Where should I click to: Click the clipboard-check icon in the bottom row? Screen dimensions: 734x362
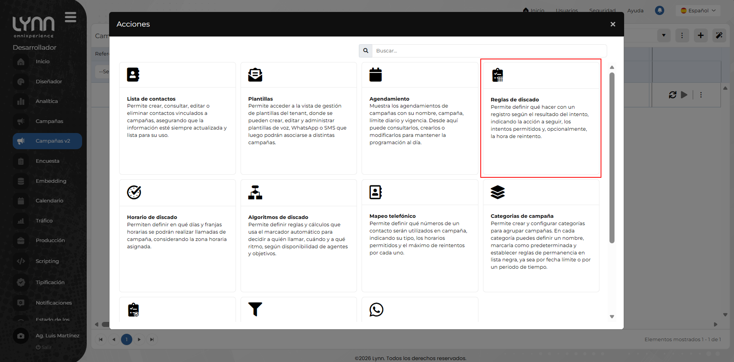pos(133,310)
